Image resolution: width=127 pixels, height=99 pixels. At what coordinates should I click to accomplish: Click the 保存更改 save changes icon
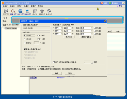point(6,11)
